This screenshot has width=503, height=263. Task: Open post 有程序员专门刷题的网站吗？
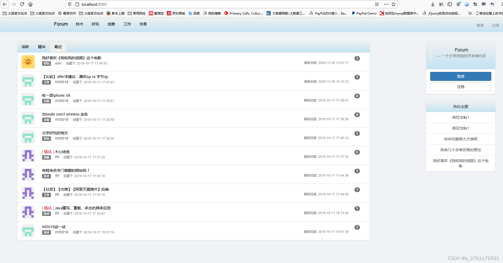[x=66, y=170]
